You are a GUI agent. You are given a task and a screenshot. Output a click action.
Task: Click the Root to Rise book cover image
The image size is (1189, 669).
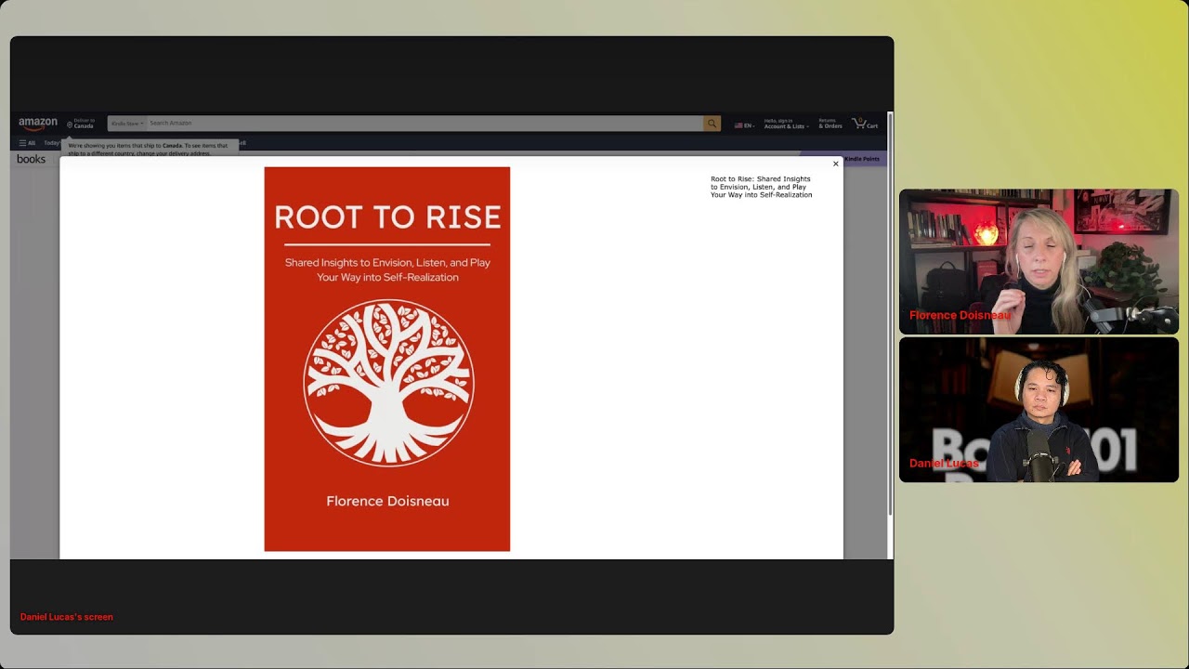click(x=387, y=359)
